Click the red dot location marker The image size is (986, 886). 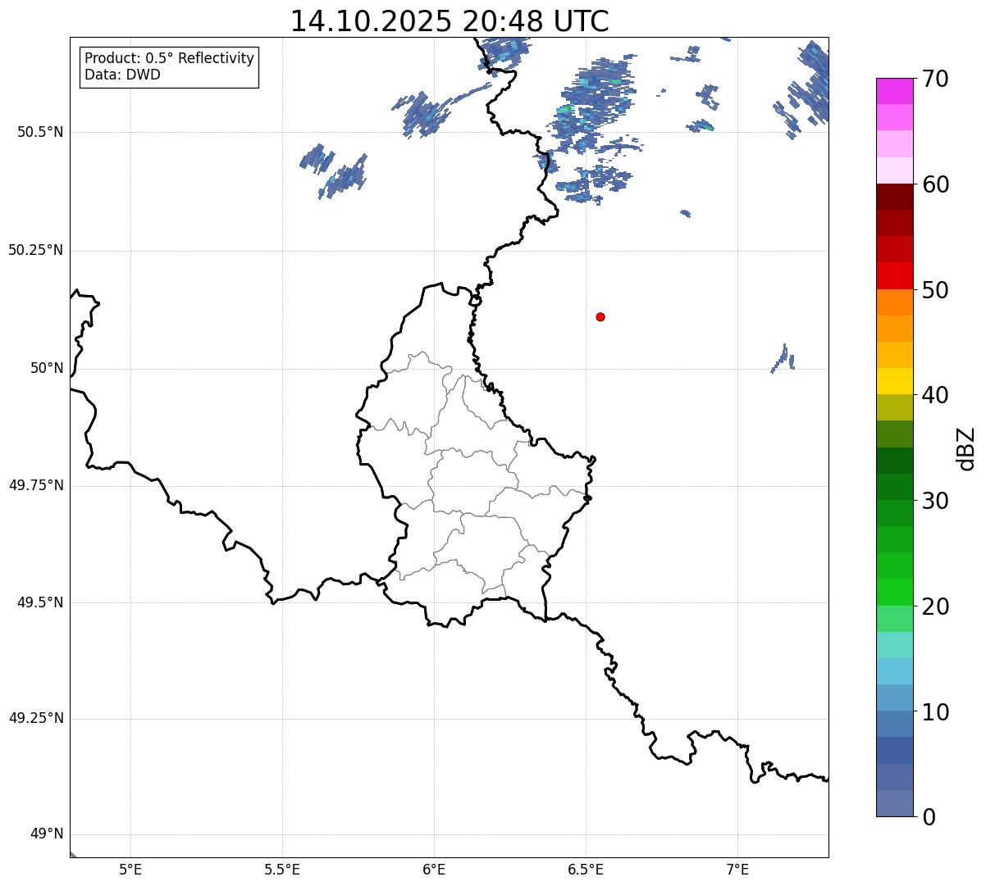tap(600, 316)
